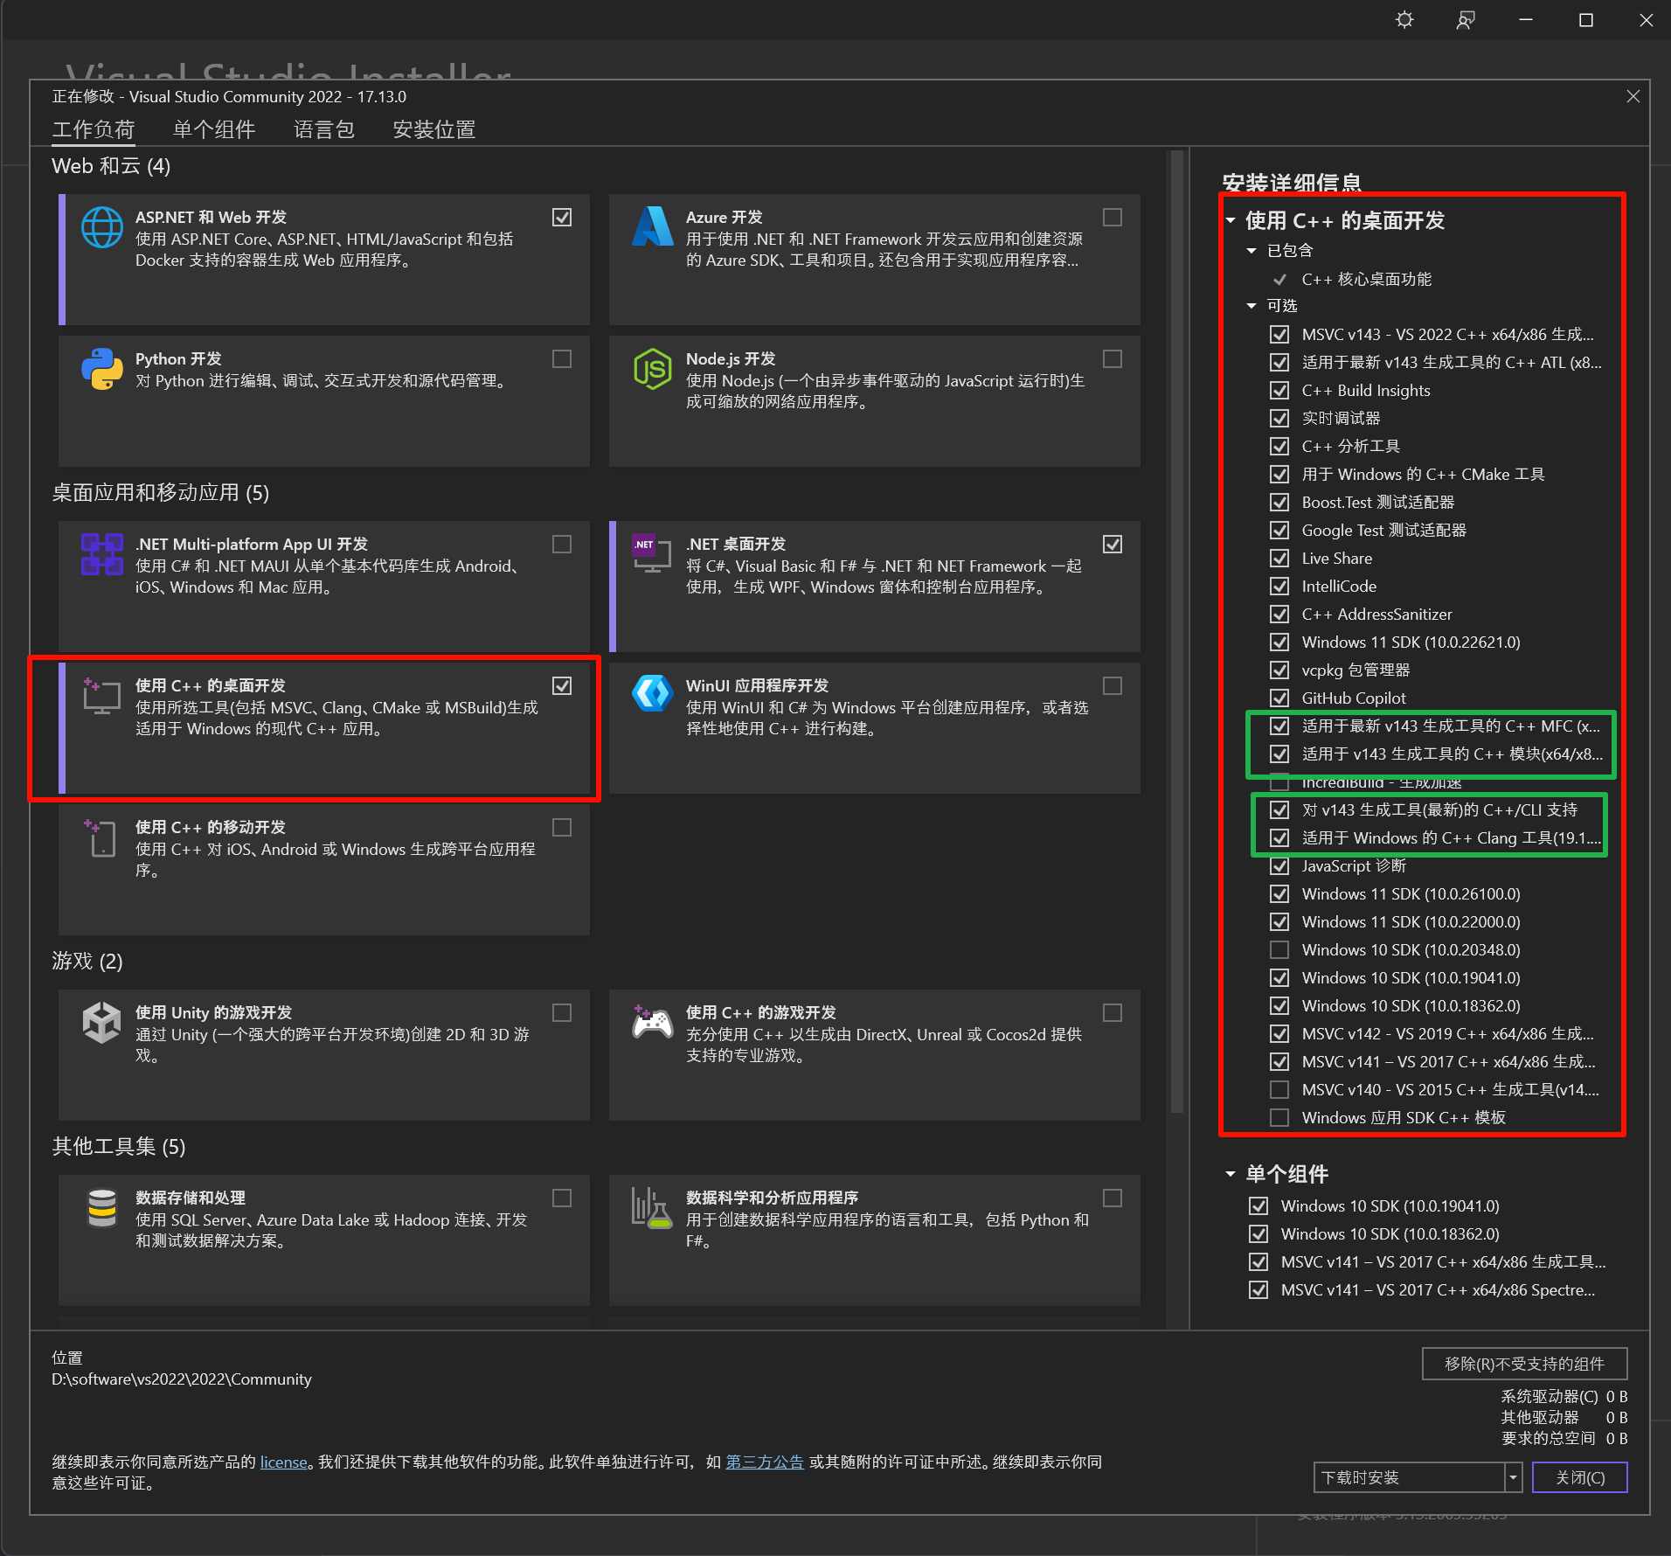Click the C++ mobile development phone icon

(101, 837)
